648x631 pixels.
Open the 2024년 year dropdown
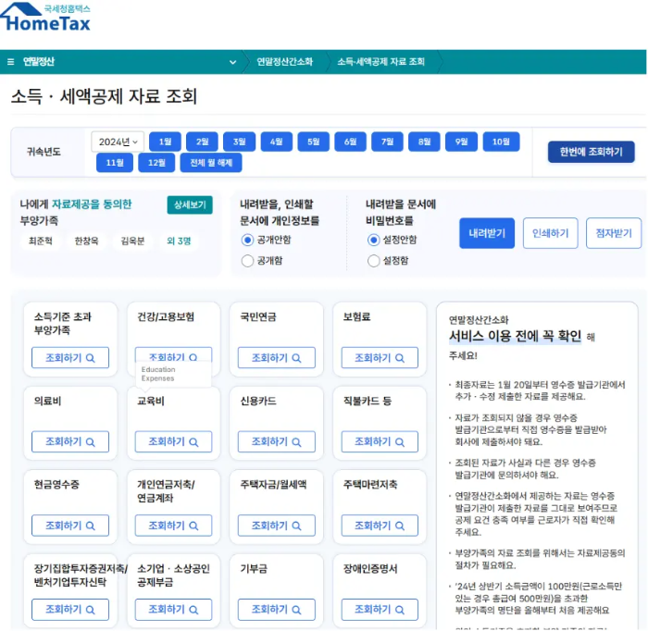(118, 142)
